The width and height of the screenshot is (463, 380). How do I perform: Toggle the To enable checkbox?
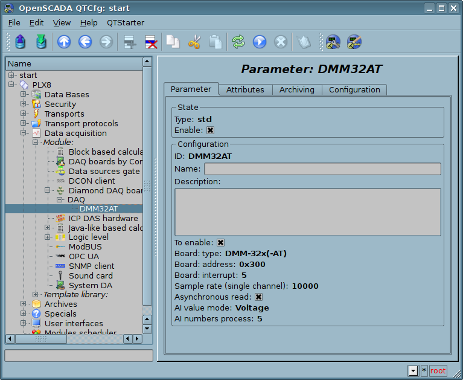[x=220, y=242]
